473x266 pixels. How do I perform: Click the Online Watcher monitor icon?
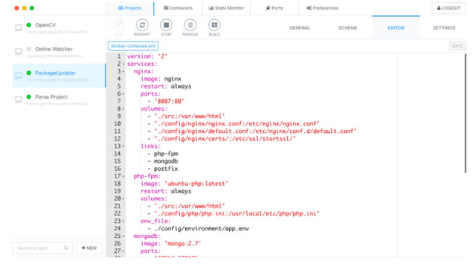(19, 52)
